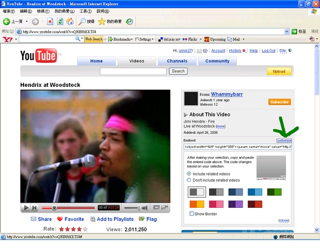
Task: Stop loading with the red X icon
Action: point(50,21)
